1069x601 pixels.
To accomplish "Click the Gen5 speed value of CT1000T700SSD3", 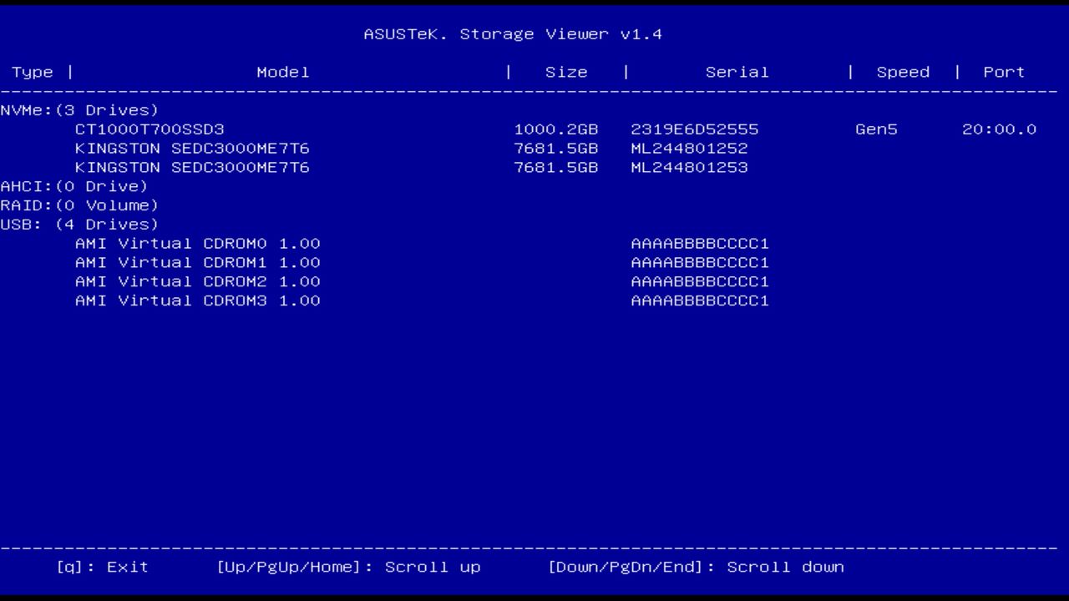I will 875,129.
